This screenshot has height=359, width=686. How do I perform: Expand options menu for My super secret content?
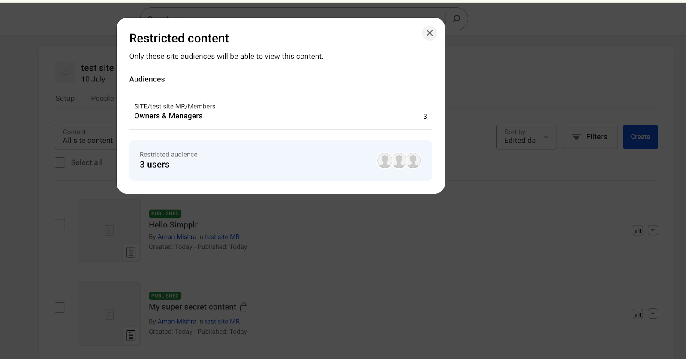(653, 314)
